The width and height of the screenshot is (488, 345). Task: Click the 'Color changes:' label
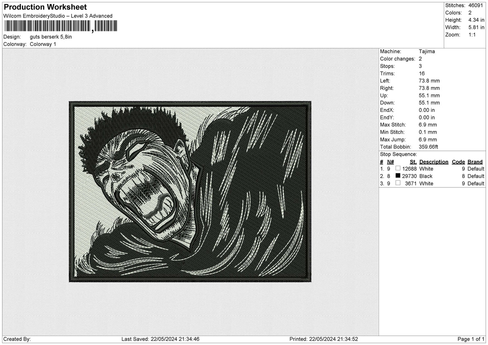397,59
